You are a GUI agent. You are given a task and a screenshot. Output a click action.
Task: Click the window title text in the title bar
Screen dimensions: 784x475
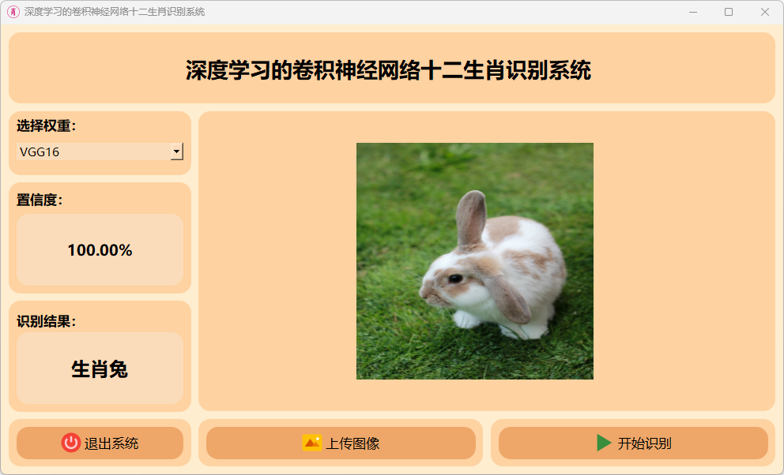click(115, 12)
